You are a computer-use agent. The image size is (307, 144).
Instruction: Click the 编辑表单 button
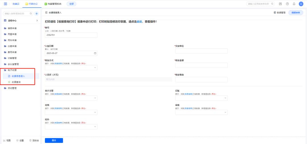point(296,12)
